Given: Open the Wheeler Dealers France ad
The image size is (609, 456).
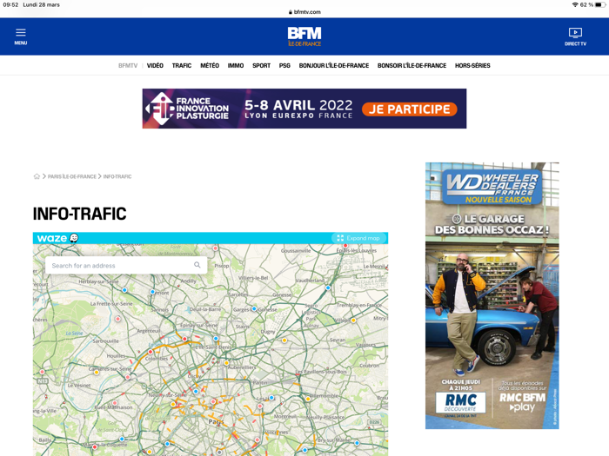Looking at the screenshot, I should coord(492,295).
